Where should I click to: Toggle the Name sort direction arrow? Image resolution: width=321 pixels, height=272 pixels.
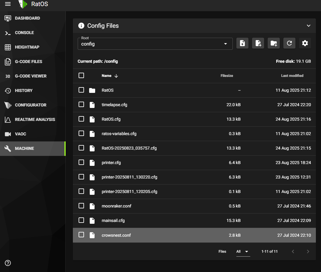[x=116, y=76]
